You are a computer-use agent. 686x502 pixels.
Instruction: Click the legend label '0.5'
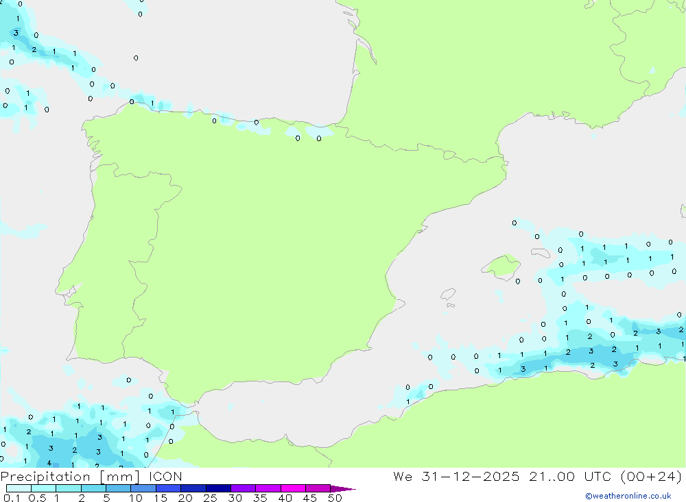37,498
